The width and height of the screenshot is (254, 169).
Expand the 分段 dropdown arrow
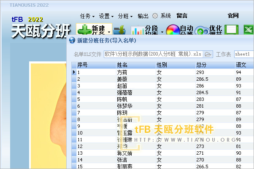click(x=162, y=32)
